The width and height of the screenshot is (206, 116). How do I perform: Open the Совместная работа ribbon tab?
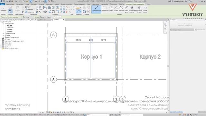point(80,4)
